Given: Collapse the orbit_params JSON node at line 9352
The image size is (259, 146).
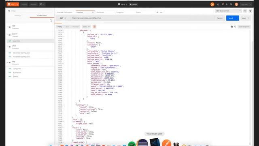Looking at the screenshot, I should coord(63,64).
